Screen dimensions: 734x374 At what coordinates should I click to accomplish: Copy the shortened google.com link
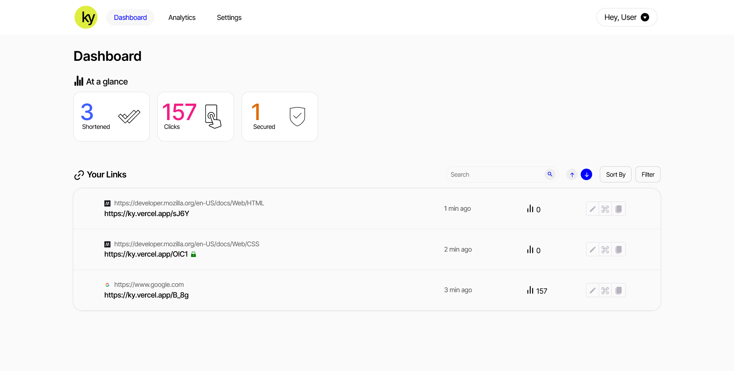(619, 290)
